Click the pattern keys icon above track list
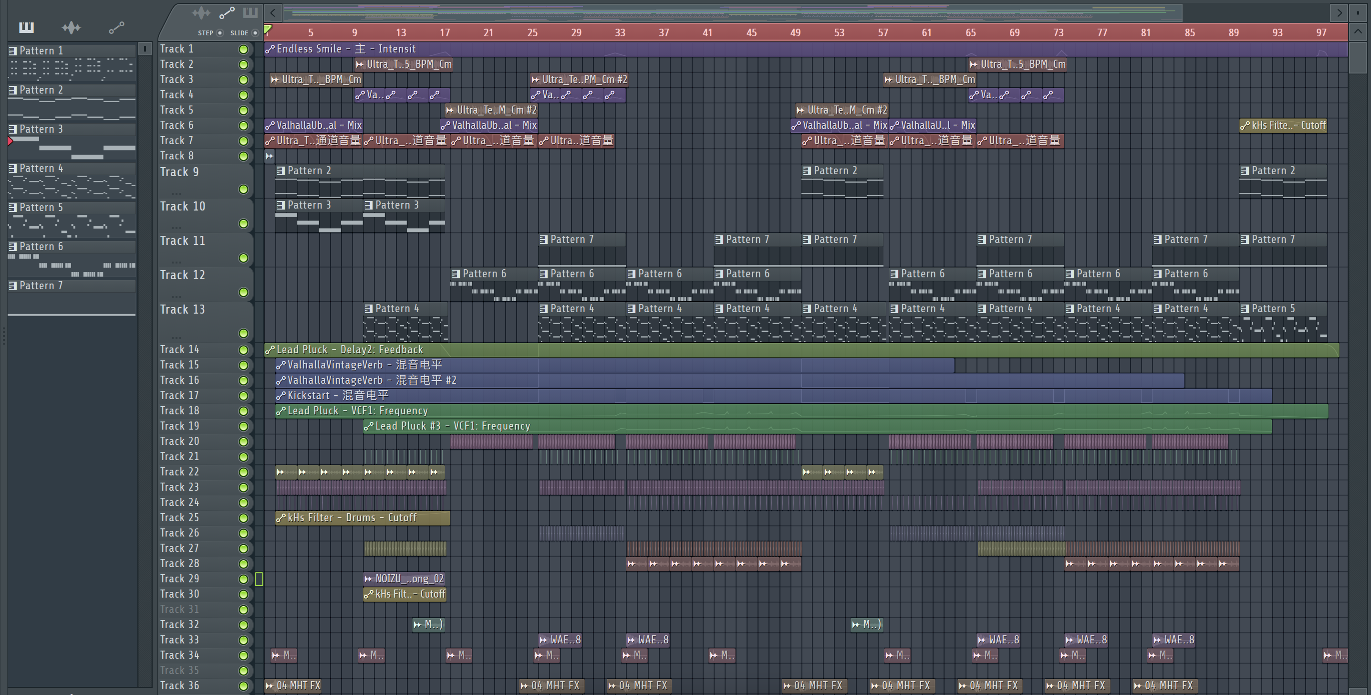Screen dimensions: 1371x695 (250, 12)
